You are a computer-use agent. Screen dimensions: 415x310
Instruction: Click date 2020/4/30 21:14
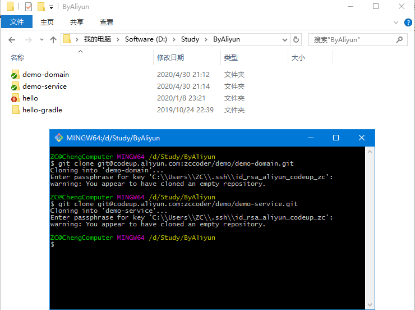183,86
